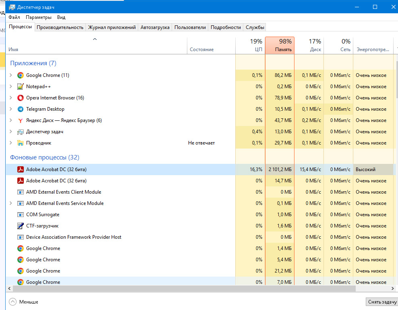398x310 pixels.
Task: Sort by the Диск column header
Action: [x=309, y=45]
